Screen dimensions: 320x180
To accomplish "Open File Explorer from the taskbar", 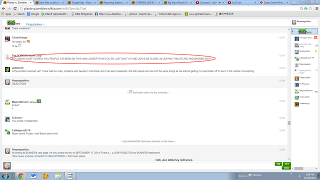I will pyautogui.click(x=58, y=176).
